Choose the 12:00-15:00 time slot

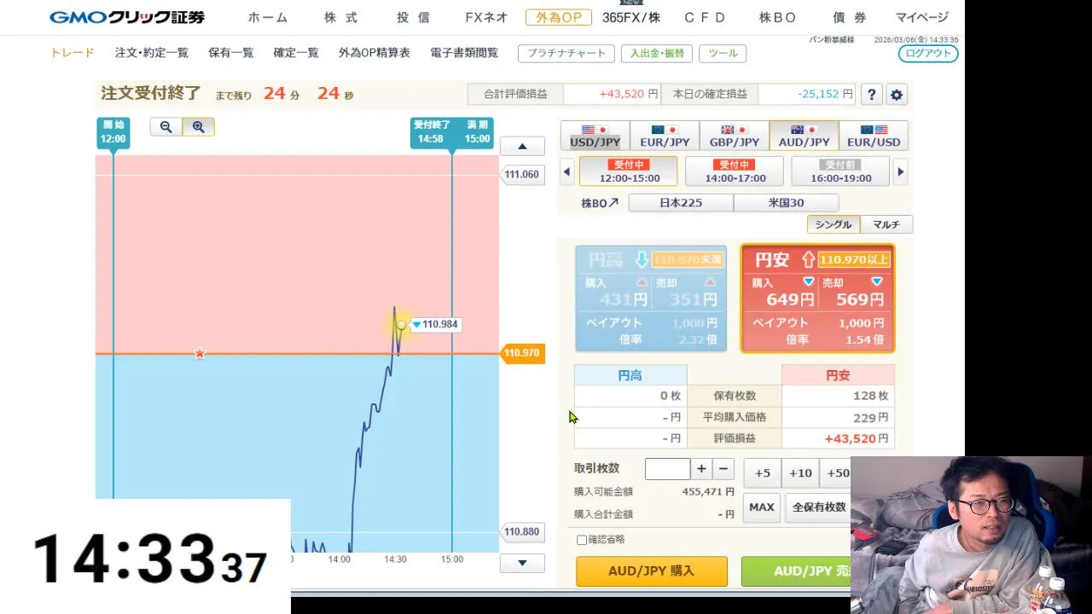pyautogui.click(x=629, y=171)
